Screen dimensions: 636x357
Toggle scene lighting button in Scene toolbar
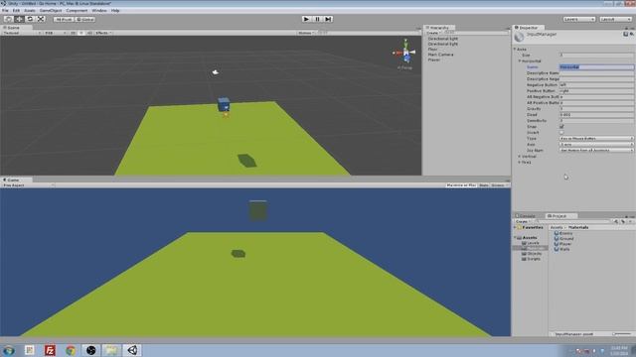pos(81,33)
